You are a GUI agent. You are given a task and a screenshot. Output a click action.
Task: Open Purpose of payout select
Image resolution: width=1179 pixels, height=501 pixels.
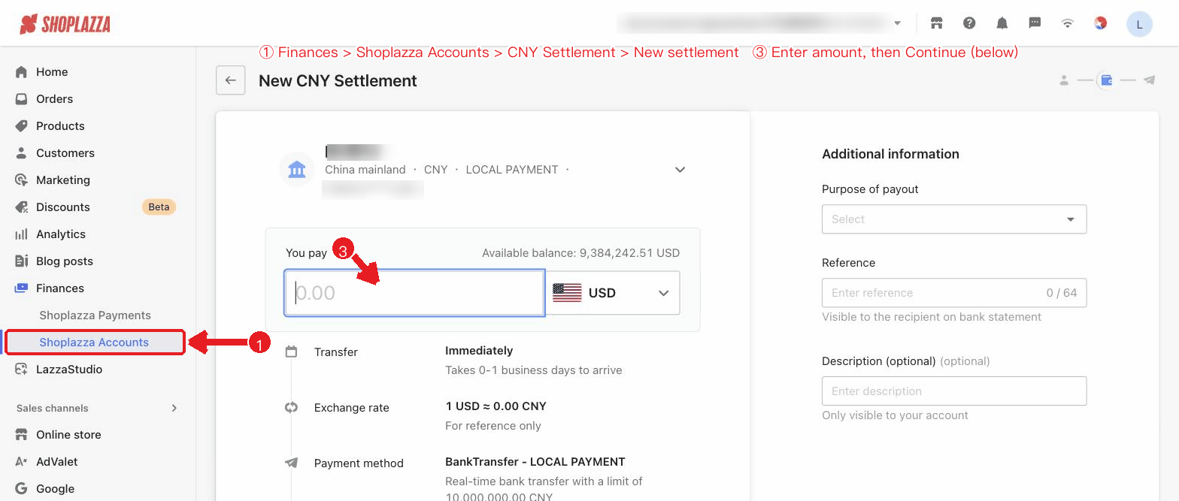coord(954,219)
